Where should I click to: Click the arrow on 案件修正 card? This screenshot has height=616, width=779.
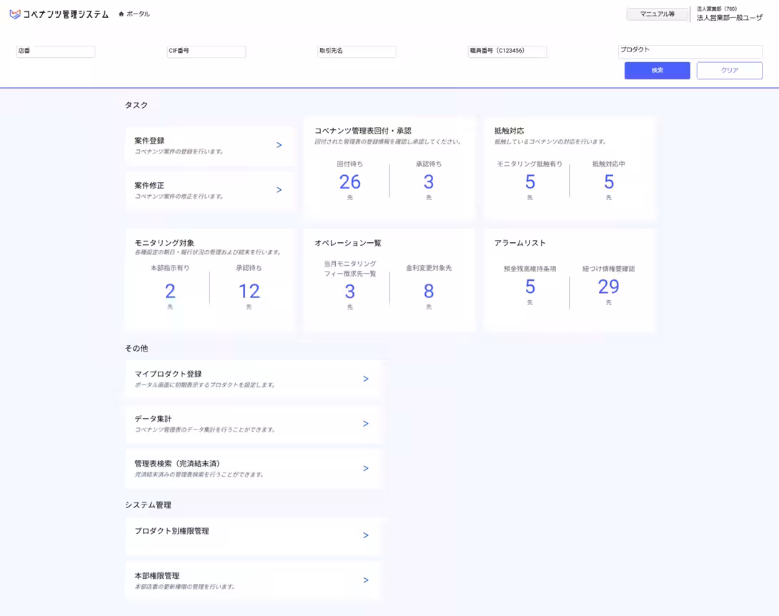coord(279,190)
